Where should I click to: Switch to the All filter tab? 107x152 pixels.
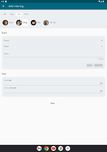(x=5, y=14)
